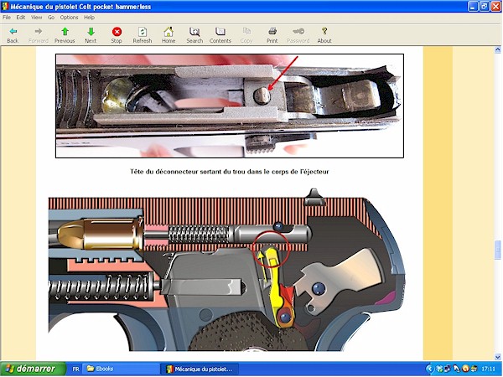This screenshot has height=377, width=503.
Task: Expand the Options menu
Action: point(69,17)
